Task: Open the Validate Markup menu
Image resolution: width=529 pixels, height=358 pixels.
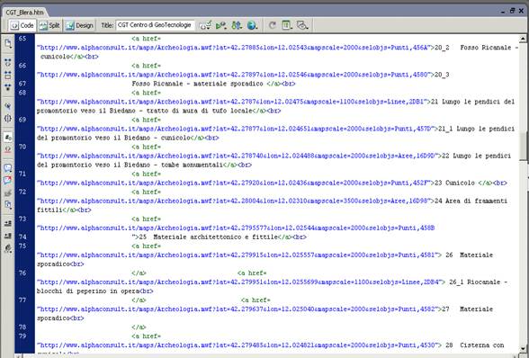Action: (x=221, y=26)
